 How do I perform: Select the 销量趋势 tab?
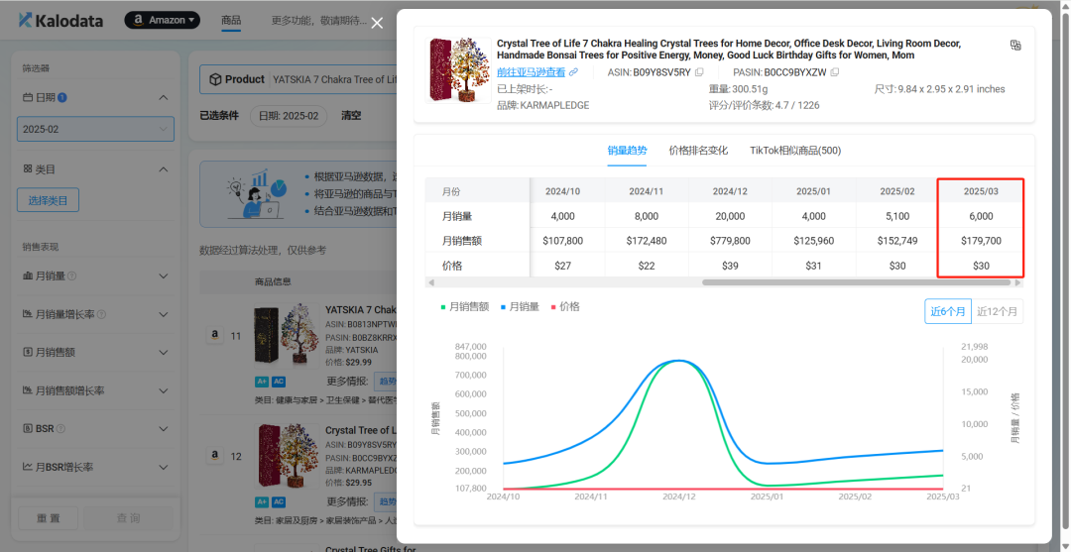coord(627,151)
